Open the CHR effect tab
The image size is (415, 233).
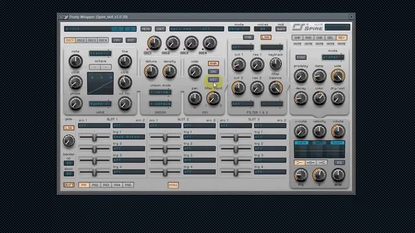(x=319, y=38)
